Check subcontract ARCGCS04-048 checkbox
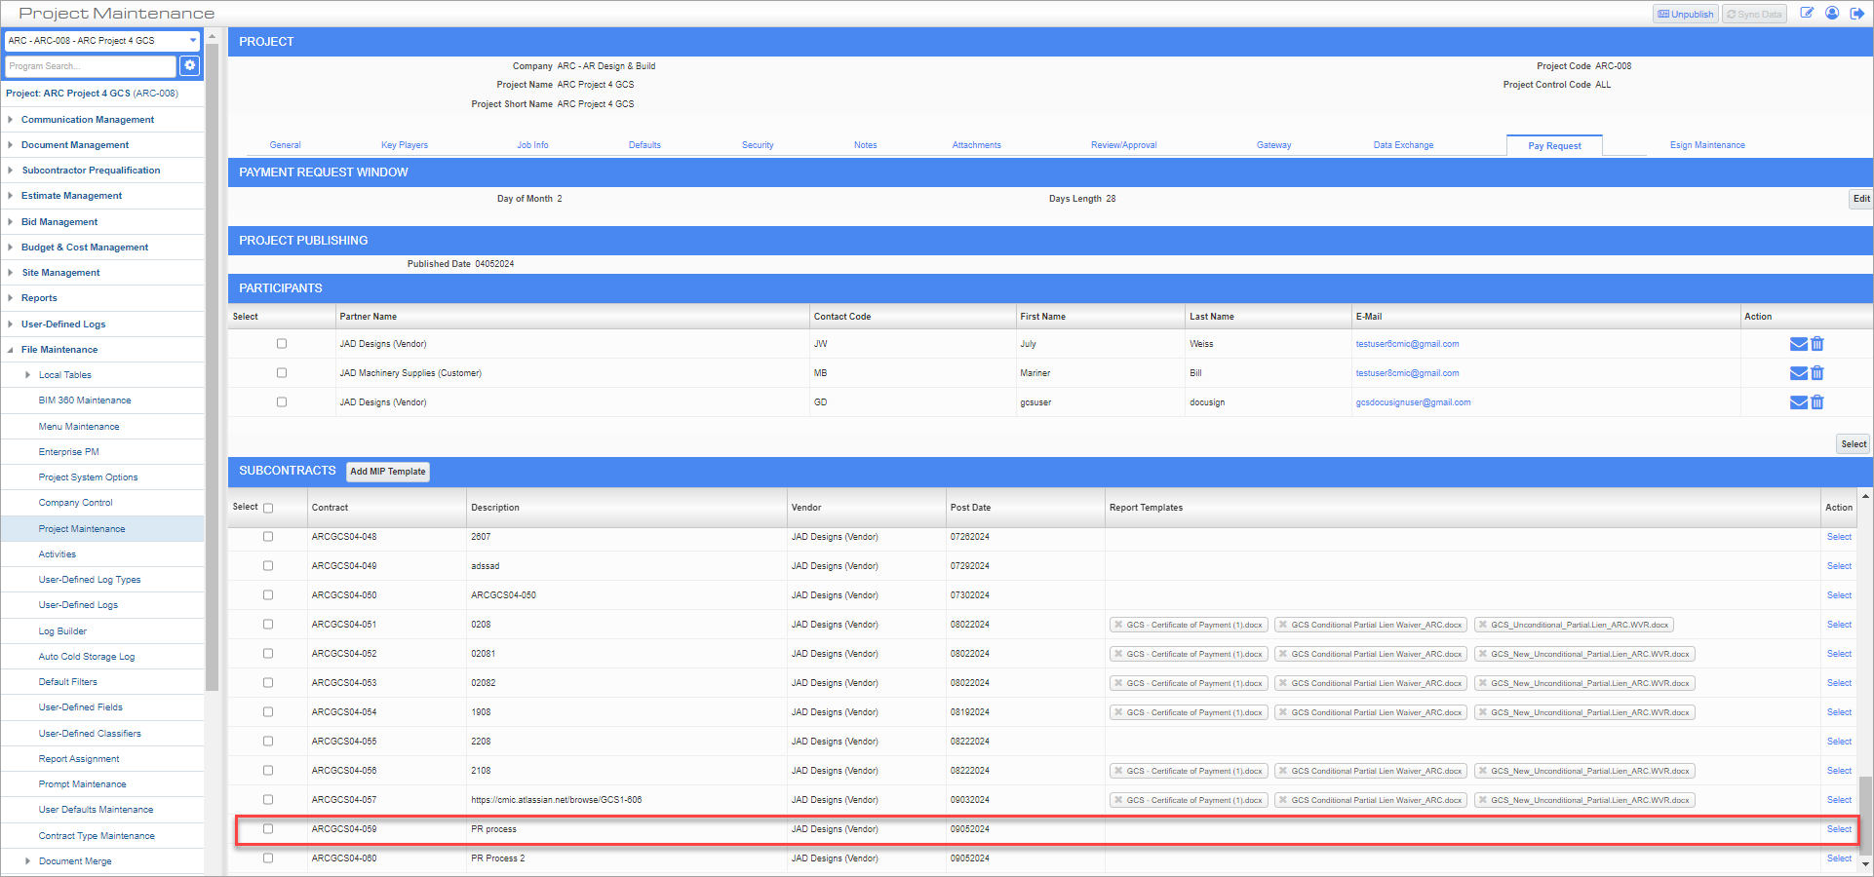1874x877 pixels. (x=268, y=537)
